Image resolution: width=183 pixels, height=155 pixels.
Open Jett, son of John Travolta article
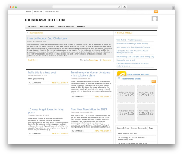pyautogui.click(x=133, y=47)
